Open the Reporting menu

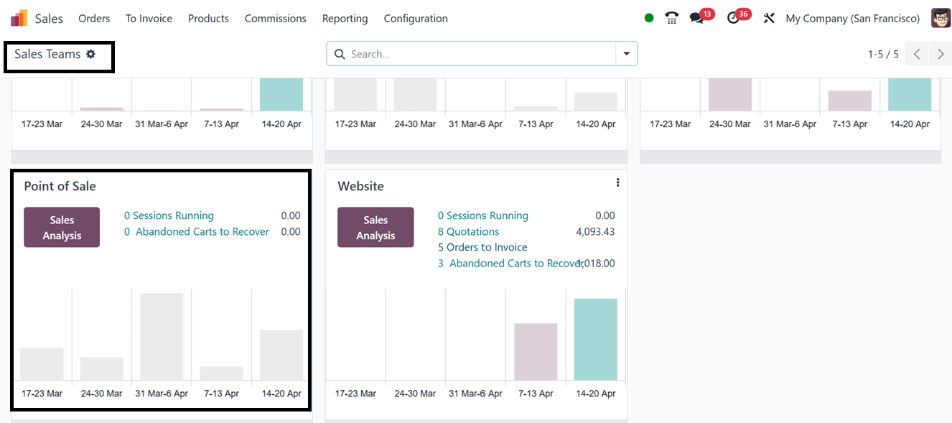[345, 19]
